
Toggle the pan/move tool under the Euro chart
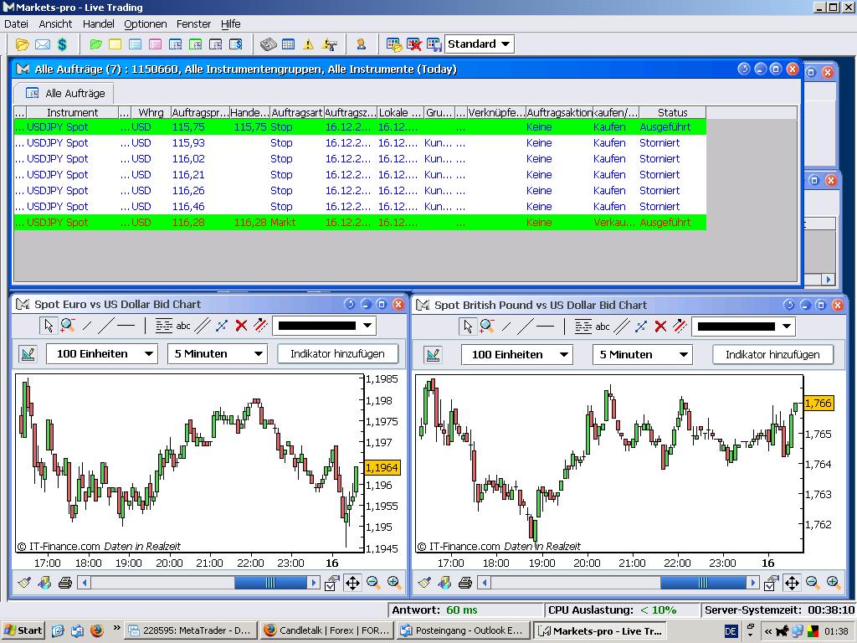click(352, 583)
